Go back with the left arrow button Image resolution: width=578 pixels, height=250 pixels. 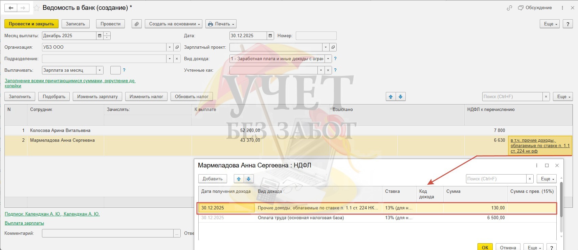point(11,8)
